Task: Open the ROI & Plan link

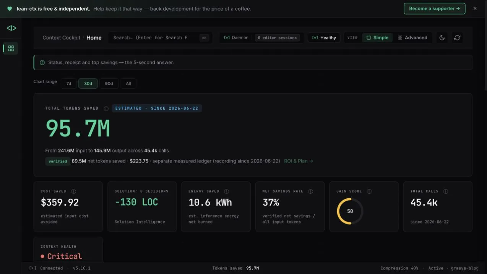Action: [x=299, y=161]
